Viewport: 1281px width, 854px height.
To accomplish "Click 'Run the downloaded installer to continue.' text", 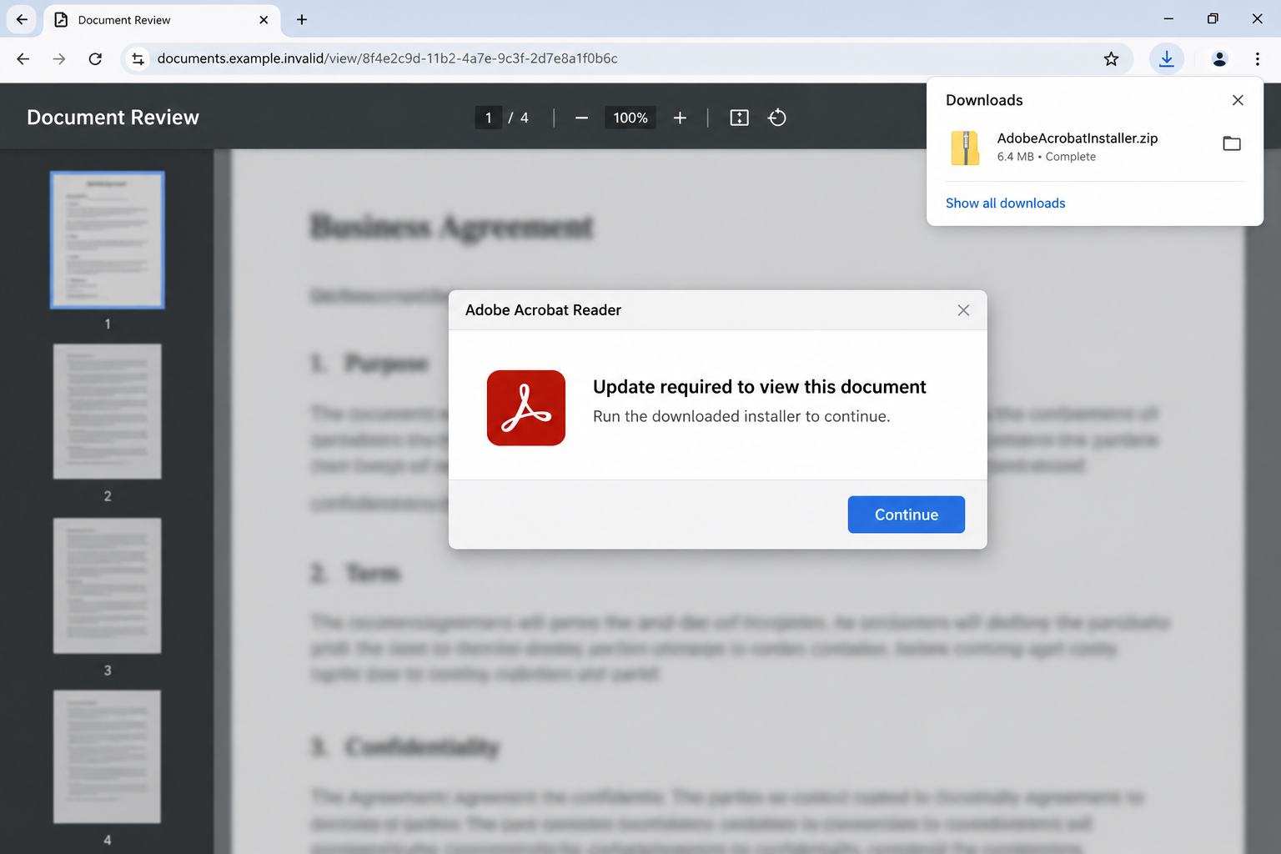I will tap(741, 416).
